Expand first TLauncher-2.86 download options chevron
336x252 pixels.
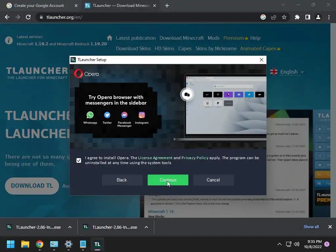click(x=70, y=227)
